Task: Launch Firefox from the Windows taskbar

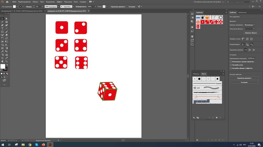Action: (43, 145)
